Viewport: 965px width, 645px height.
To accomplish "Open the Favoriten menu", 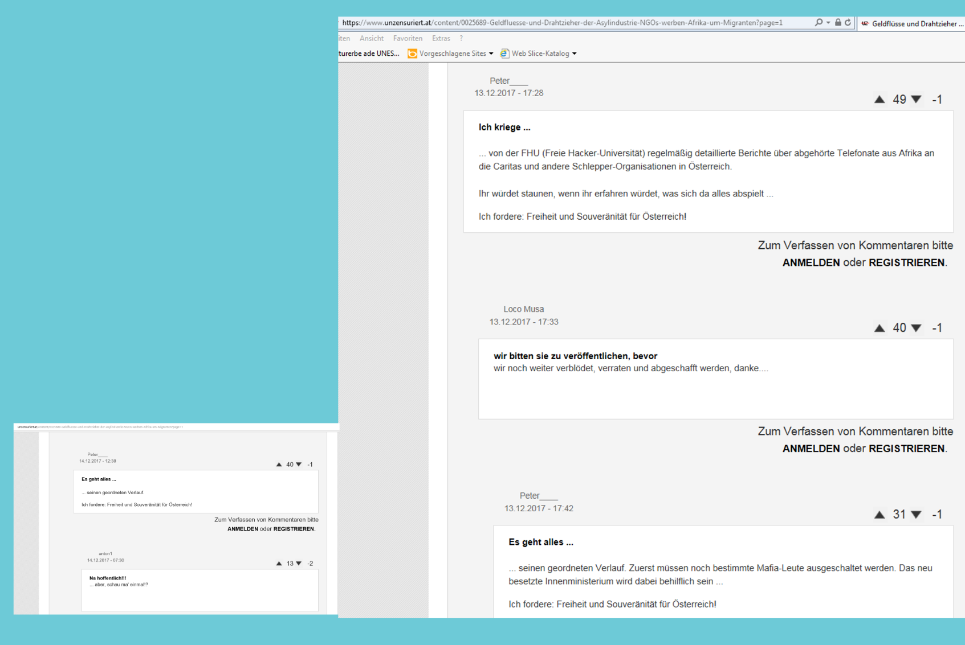I will pyautogui.click(x=408, y=38).
